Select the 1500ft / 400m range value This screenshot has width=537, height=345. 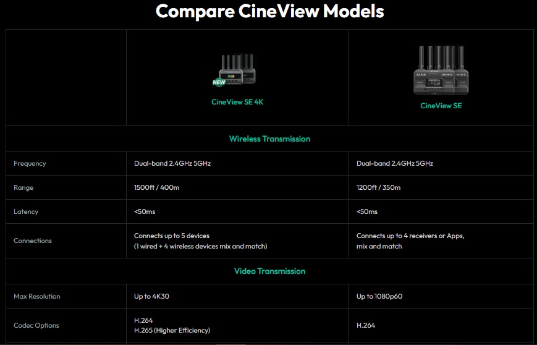pos(156,187)
